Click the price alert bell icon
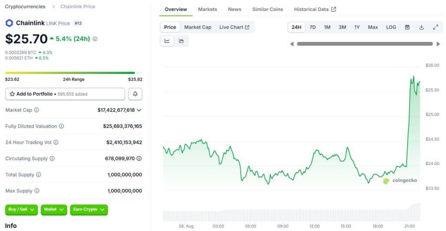The image size is (446, 231). point(135,94)
